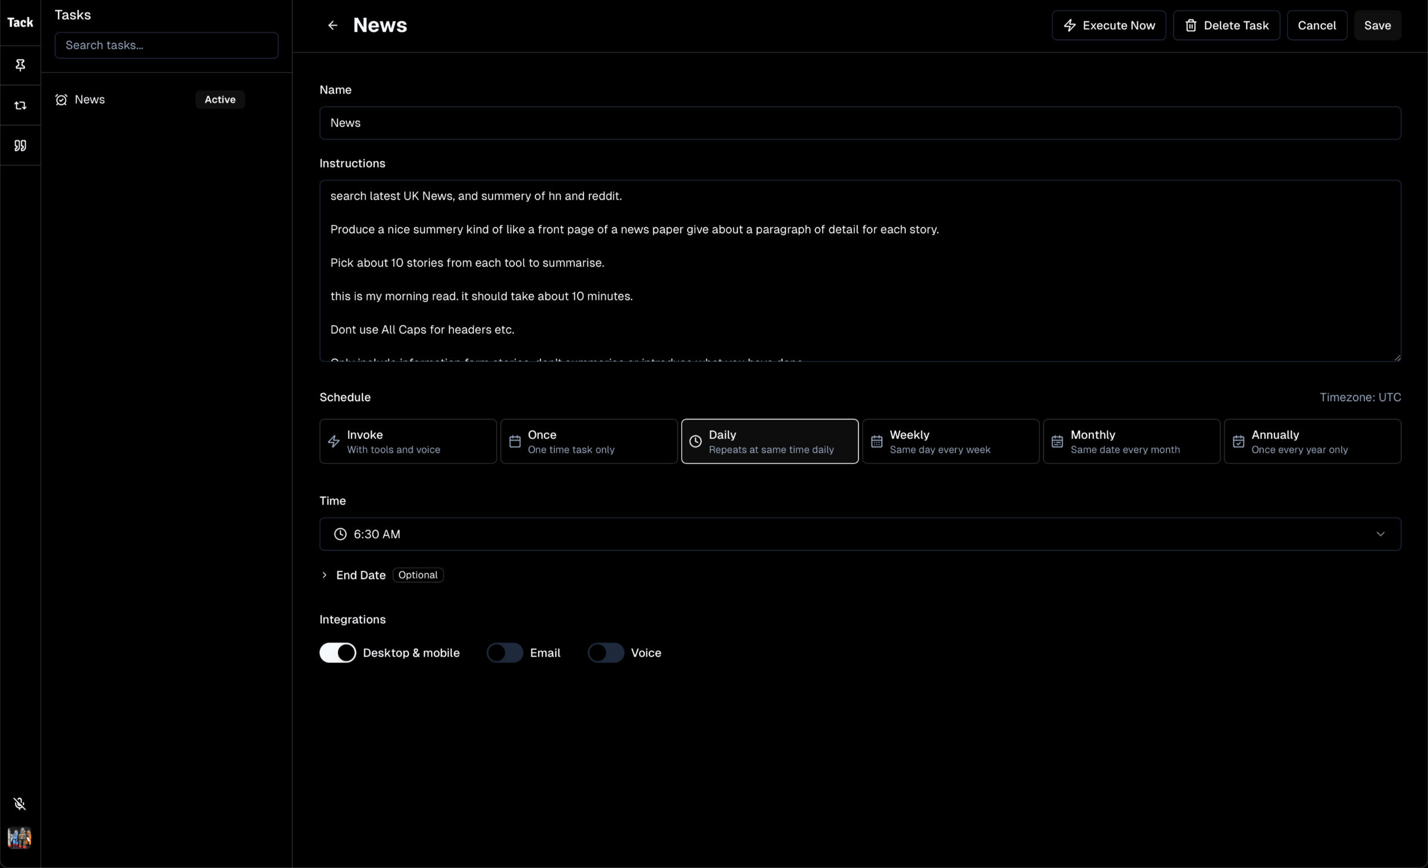This screenshot has width=1428, height=868.
Task: Click the alarm clock icon beside News
Action: (x=61, y=100)
